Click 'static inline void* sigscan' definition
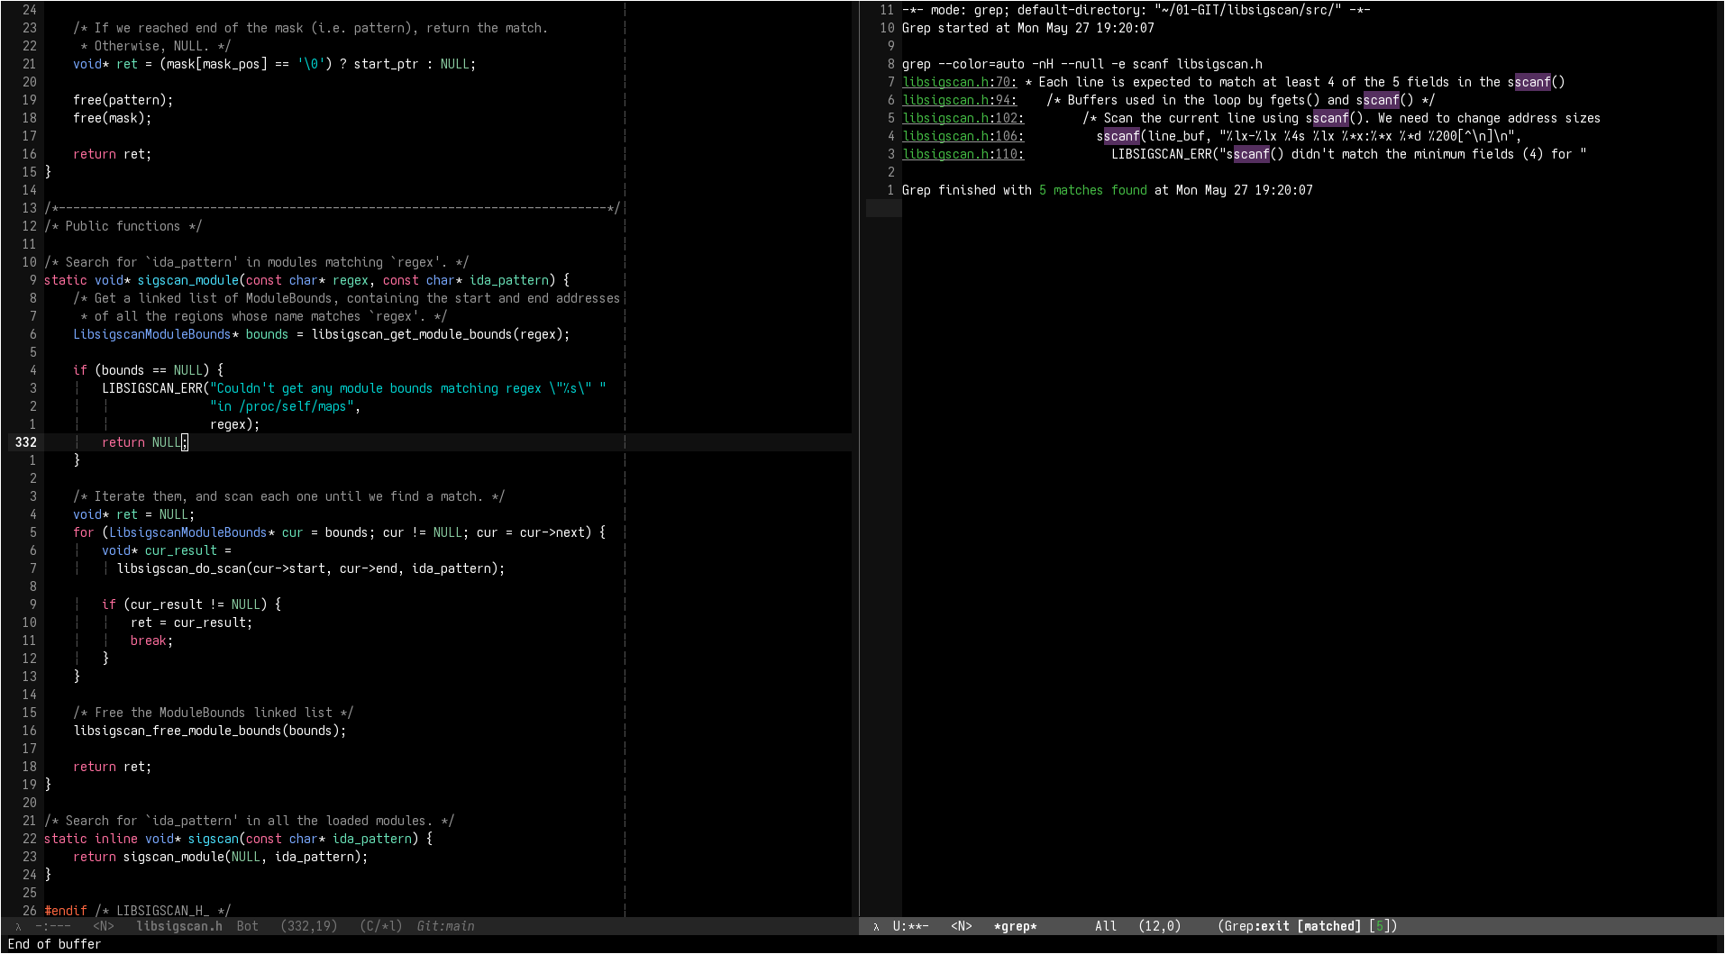Viewport: 1725px width, 954px height. [238, 839]
